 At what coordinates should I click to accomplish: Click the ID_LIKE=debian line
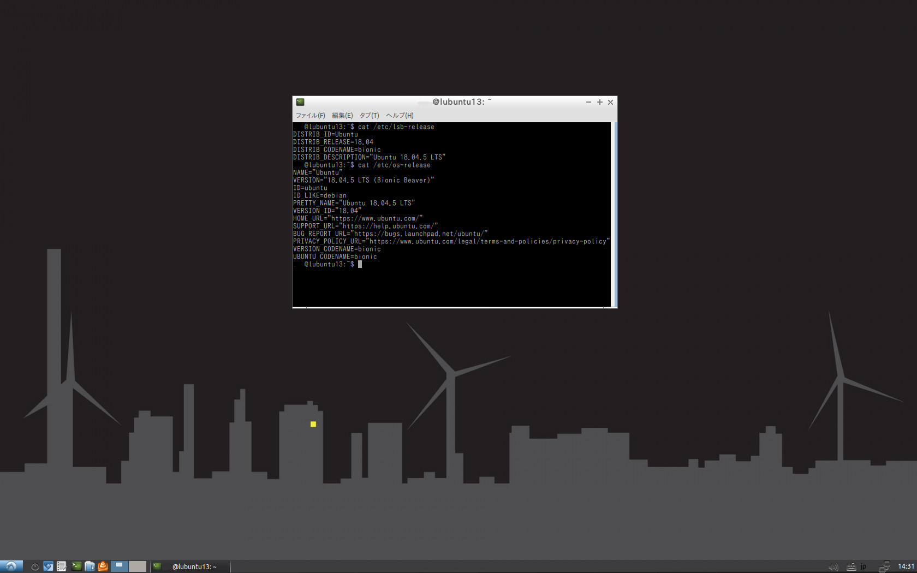point(320,195)
